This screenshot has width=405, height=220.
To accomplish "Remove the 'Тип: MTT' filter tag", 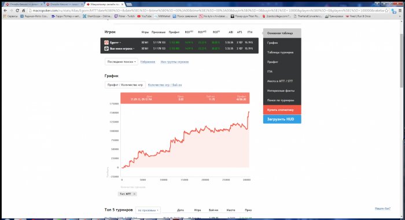I will coord(134,194).
